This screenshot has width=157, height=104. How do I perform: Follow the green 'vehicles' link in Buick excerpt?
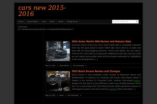pyautogui.click(x=113, y=89)
